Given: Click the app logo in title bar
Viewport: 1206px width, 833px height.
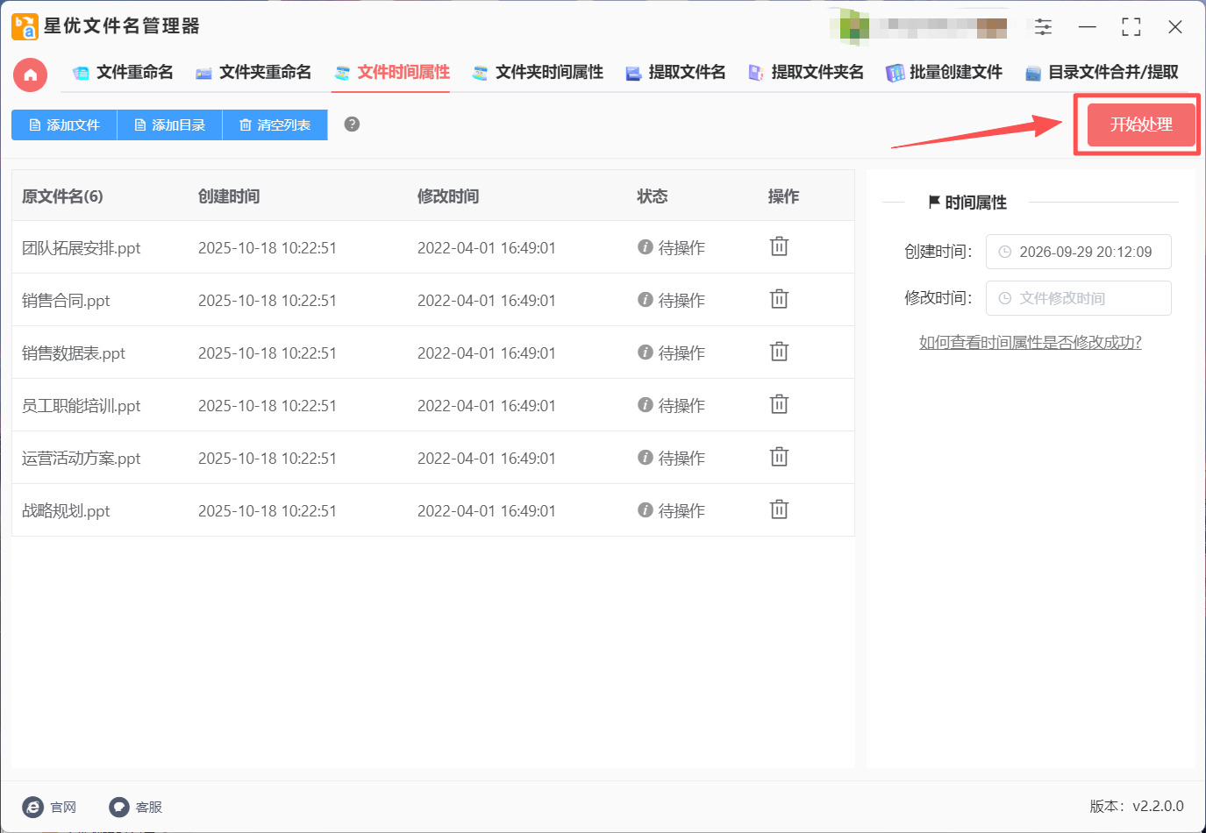Looking at the screenshot, I should (x=25, y=27).
